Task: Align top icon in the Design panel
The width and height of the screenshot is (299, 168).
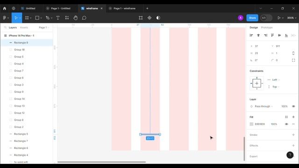Action: pyautogui.click(x=272, y=35)
